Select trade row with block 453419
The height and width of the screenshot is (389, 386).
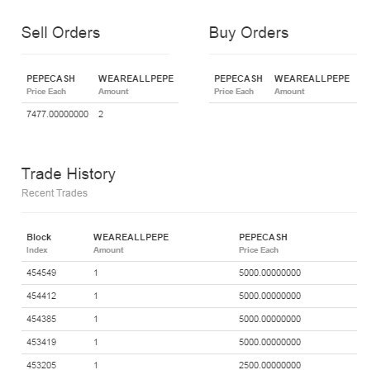pyautogui.click(x=189, y=342)
